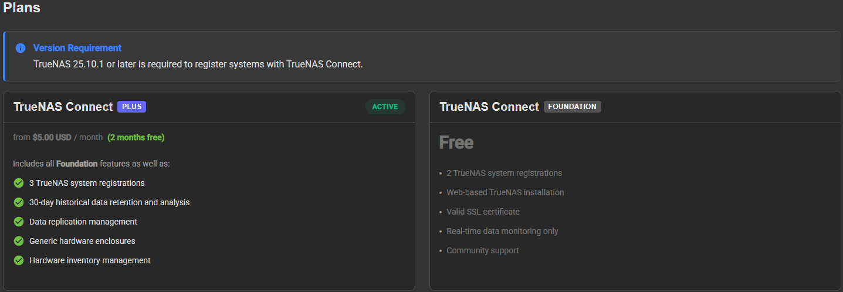The image size is (843, 292).
Task: Click '2 TrueNAS system registrations' bullet text
Action: [505, 173]
